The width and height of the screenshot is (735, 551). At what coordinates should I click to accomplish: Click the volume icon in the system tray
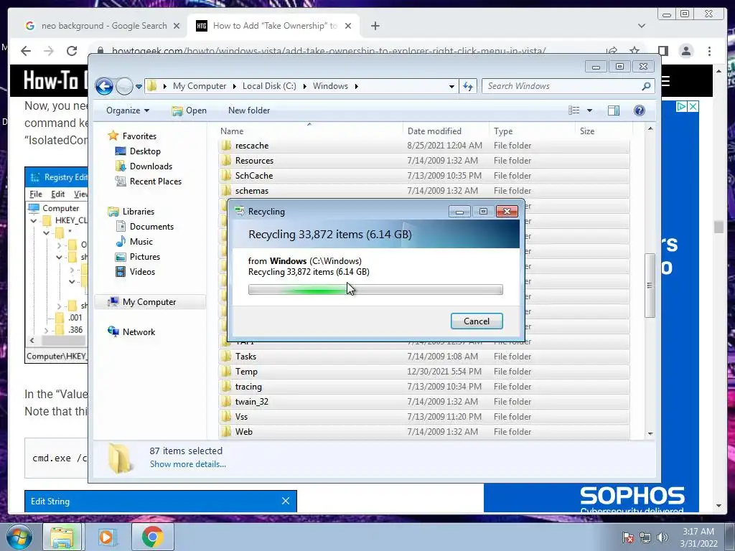tap(662, 537)
